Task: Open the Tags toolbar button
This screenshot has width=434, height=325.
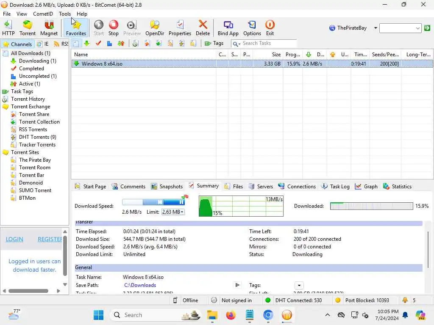Action: 214,44
